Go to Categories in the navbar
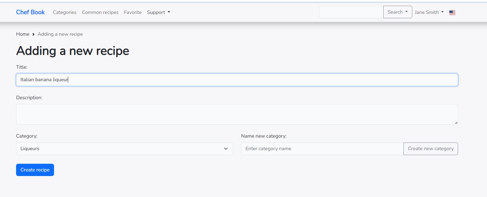The width and height of the screenshot is (487, 197). pyautogui.click(x=65, y=12)
